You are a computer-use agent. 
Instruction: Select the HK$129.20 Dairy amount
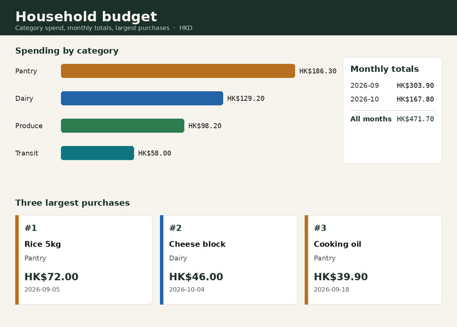point(246,98)
